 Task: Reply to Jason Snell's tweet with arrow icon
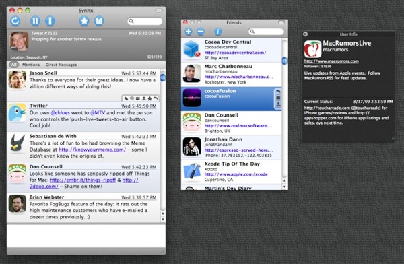(156, 98)
